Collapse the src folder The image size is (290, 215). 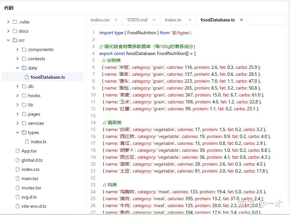[x=8, y=40]
